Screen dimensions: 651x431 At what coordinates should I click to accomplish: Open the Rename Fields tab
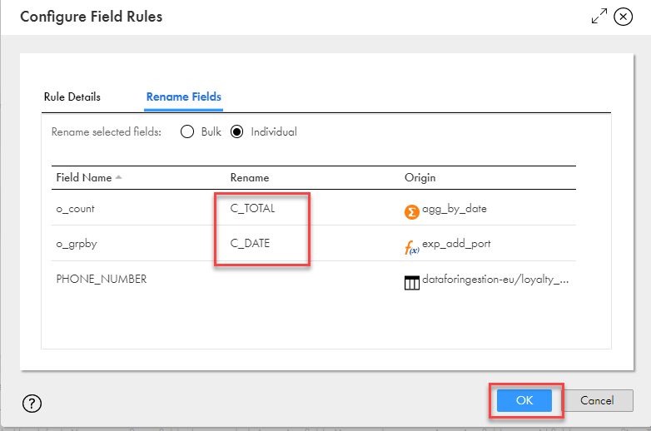183,97
